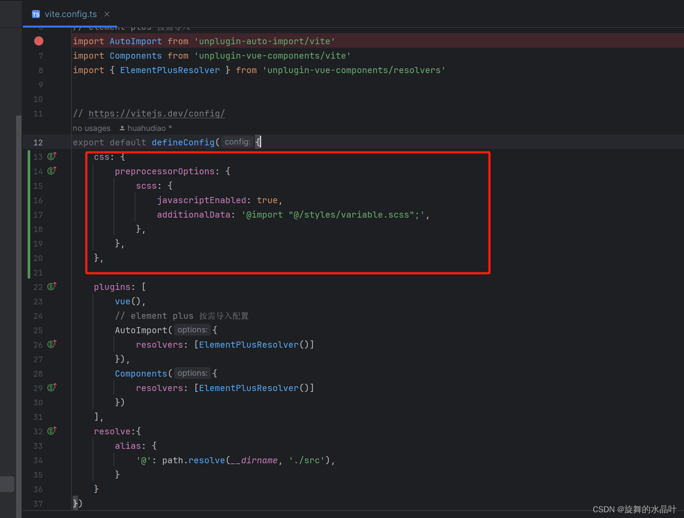Click the implements gutter icon on line 13
Screen dimensions: 684x518
(x=52, y=156)
